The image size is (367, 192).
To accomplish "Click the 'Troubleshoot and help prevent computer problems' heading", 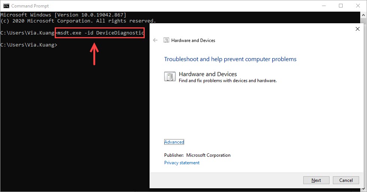I will [x=230, y=59].
